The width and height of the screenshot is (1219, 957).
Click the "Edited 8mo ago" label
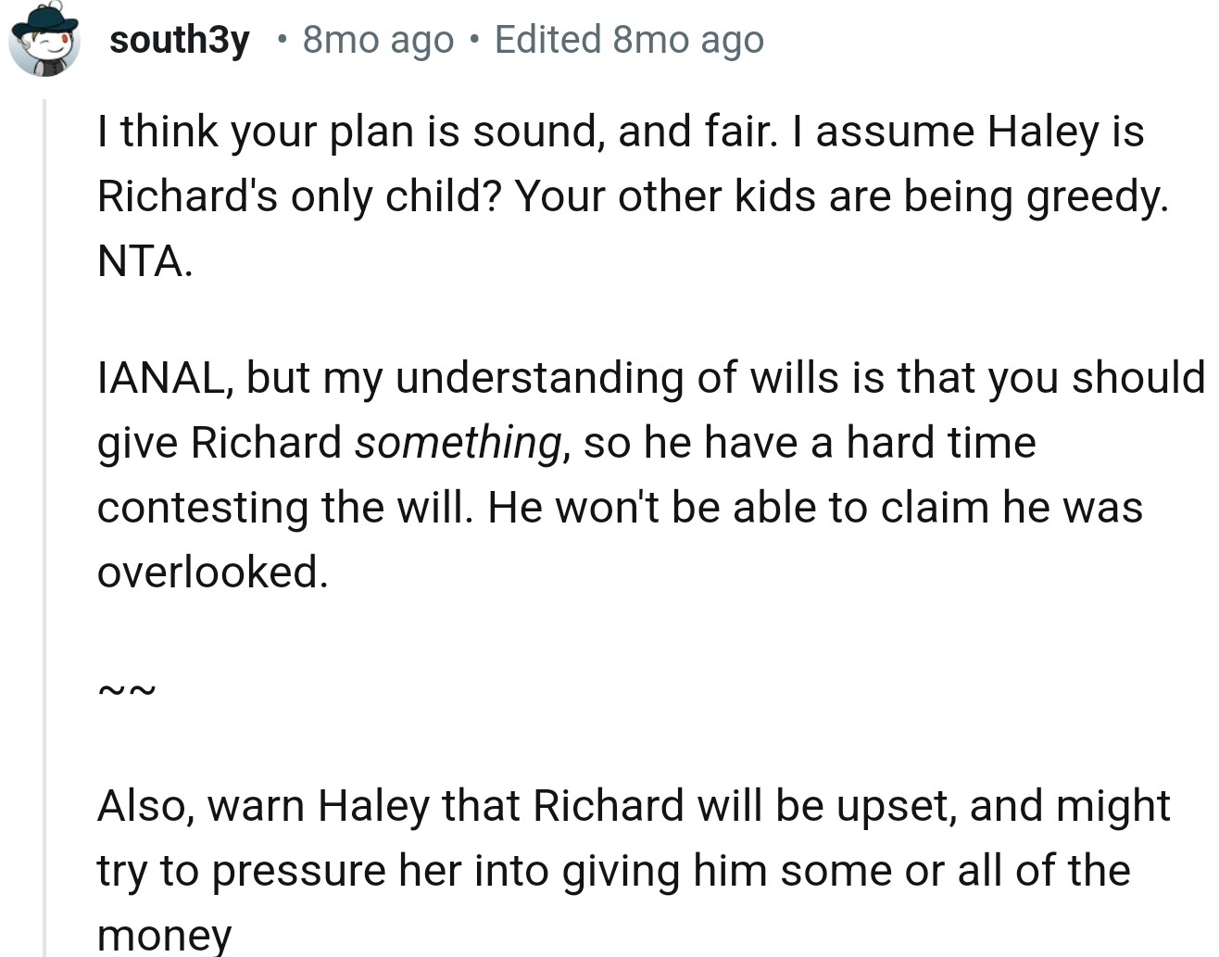click(x=629, y=39)
